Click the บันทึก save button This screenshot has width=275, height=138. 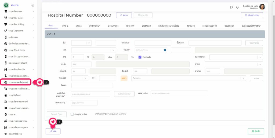click(256, 131)
